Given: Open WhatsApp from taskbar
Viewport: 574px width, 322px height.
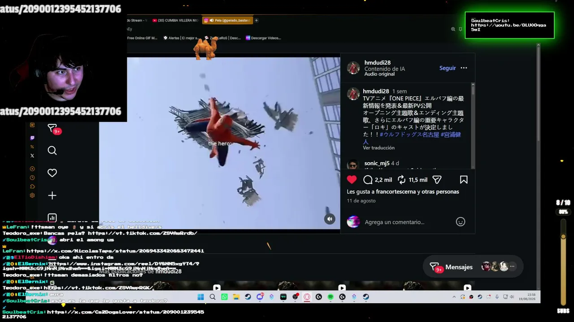Looking at the screenshot, I should coord(224,297).
